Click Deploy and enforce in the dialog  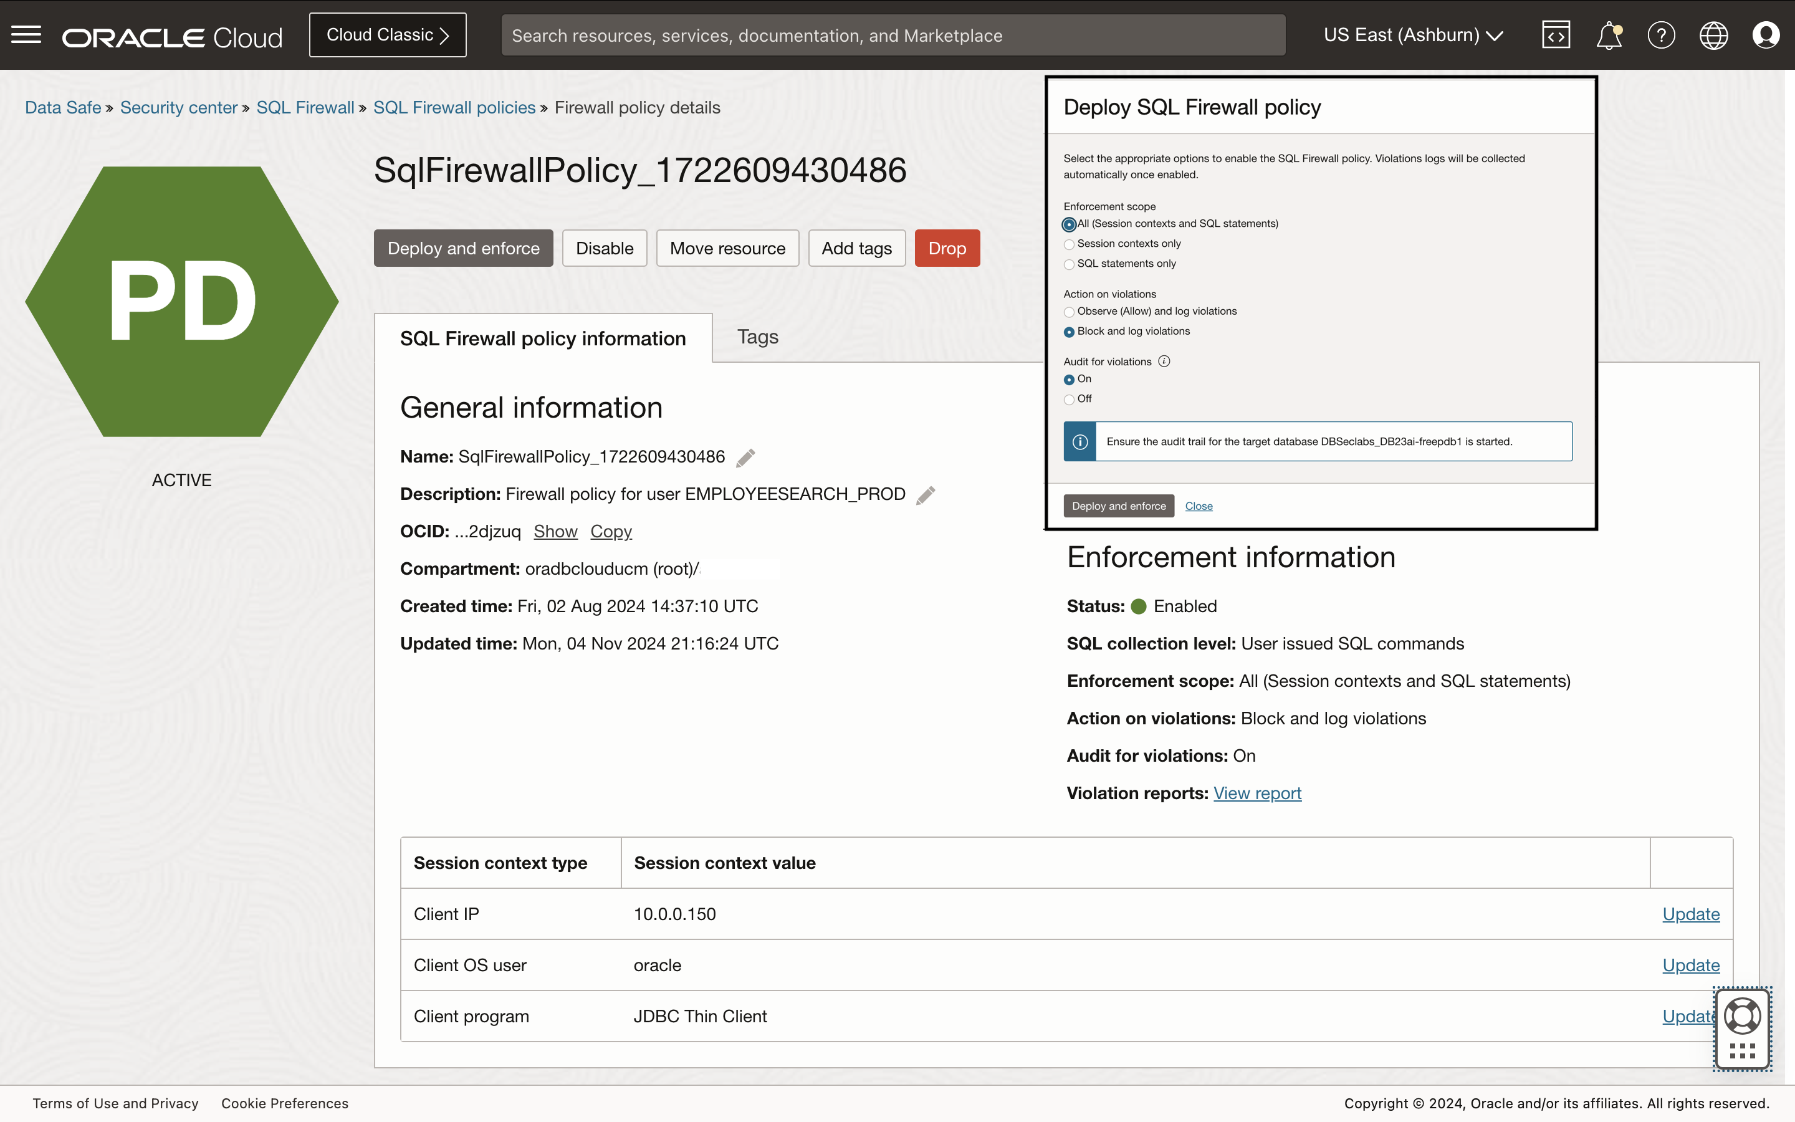pyautogui.click(x=1118, y=506)
